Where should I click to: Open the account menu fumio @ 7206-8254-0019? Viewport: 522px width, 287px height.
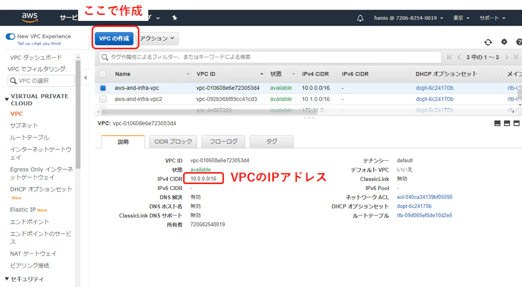click(x=409, y=18)
